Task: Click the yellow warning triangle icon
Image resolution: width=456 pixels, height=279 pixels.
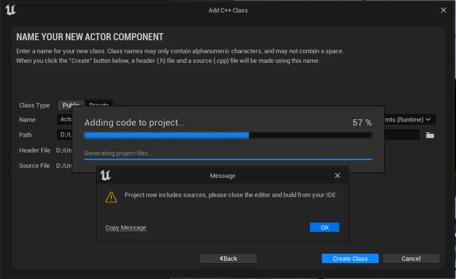Action: point(111,197)
